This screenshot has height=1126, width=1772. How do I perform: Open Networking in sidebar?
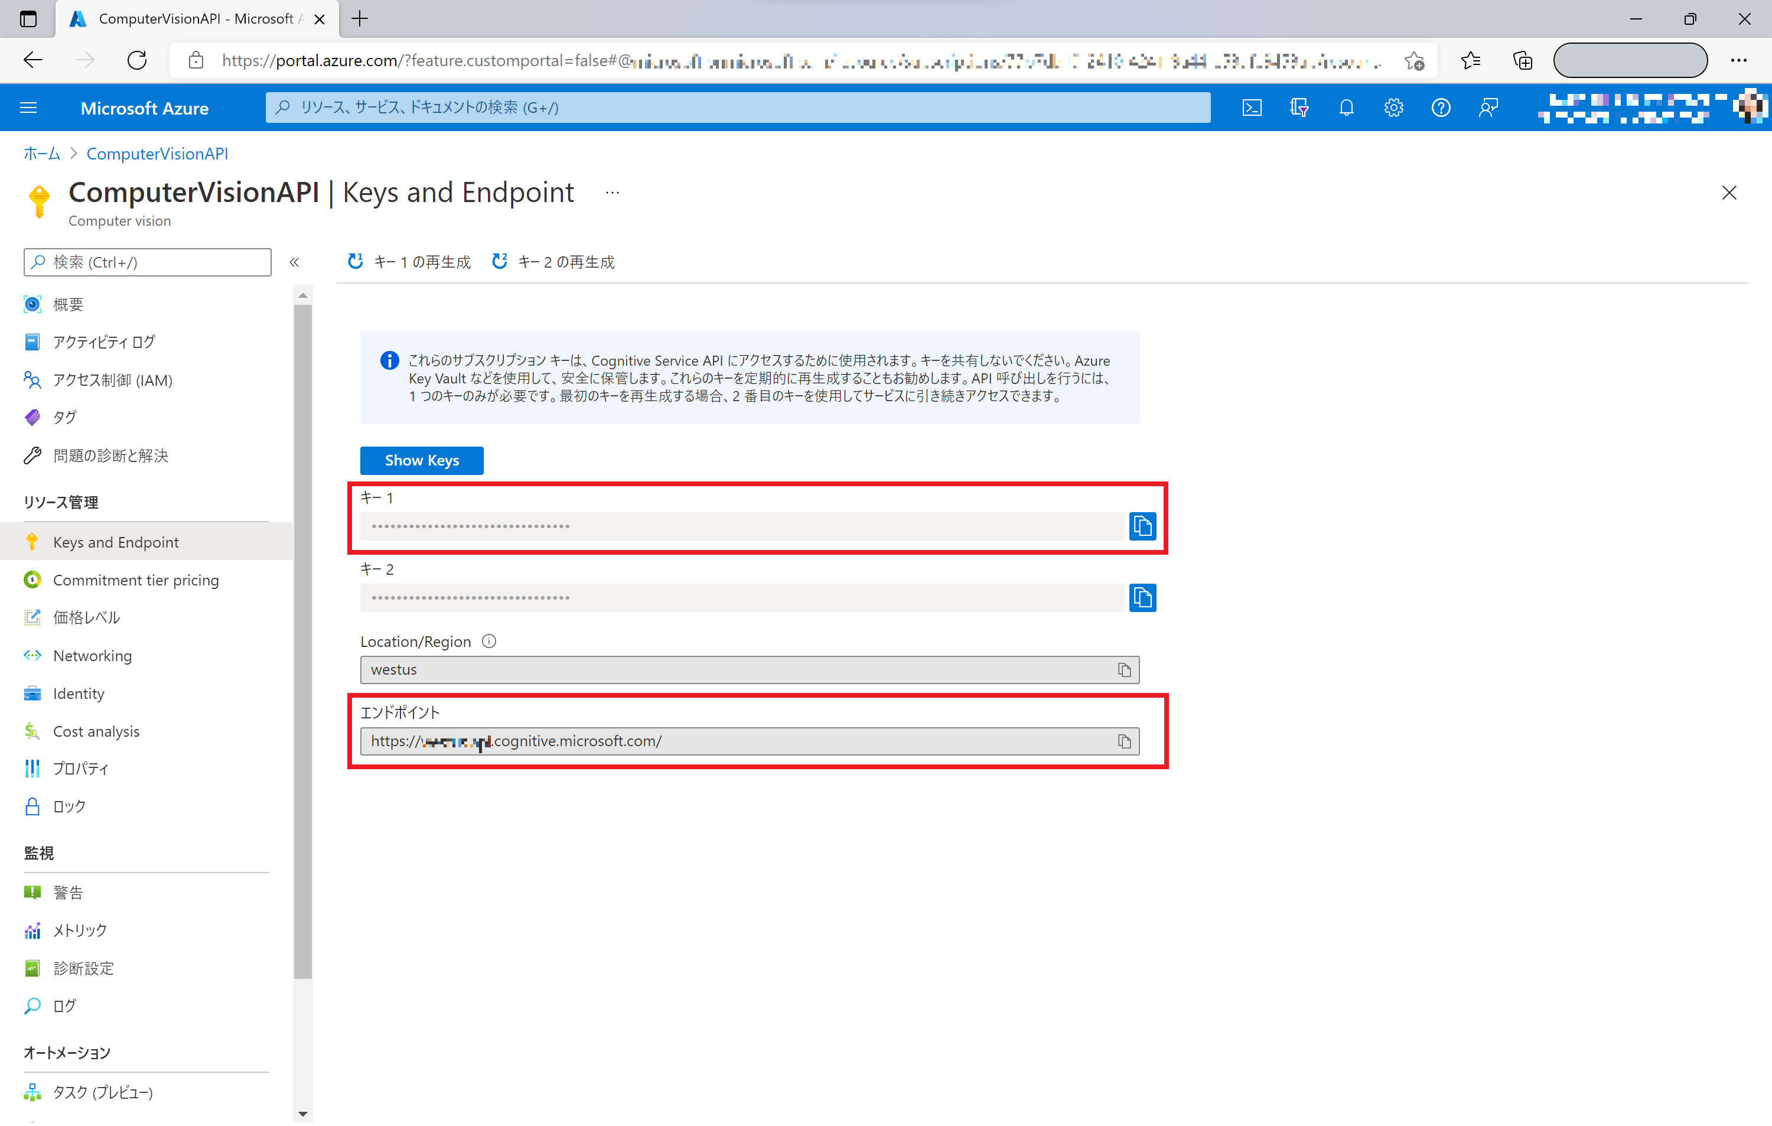tap(147, 655)
